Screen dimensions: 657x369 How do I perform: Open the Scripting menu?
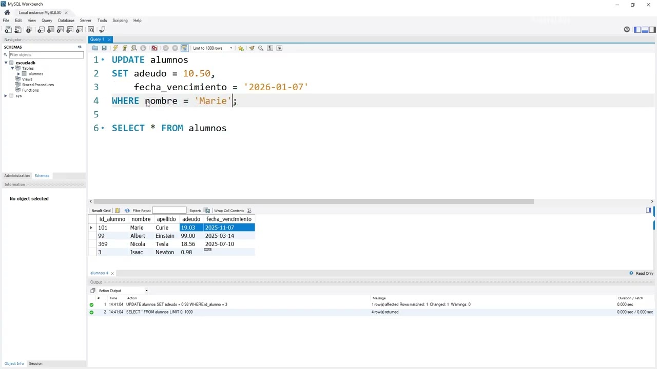click(x=120, y=20)
